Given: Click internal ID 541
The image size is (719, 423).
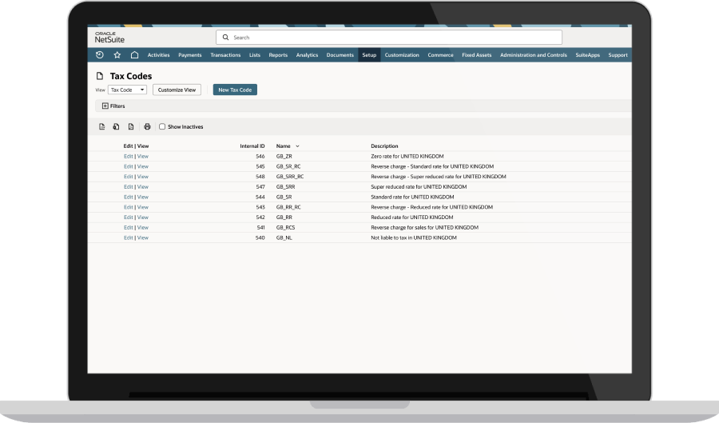Looking at the screenshot, I should (x=260, y=228).
